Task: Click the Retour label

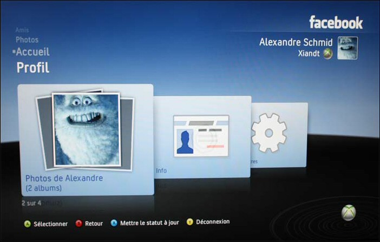Action: point(94,224)
